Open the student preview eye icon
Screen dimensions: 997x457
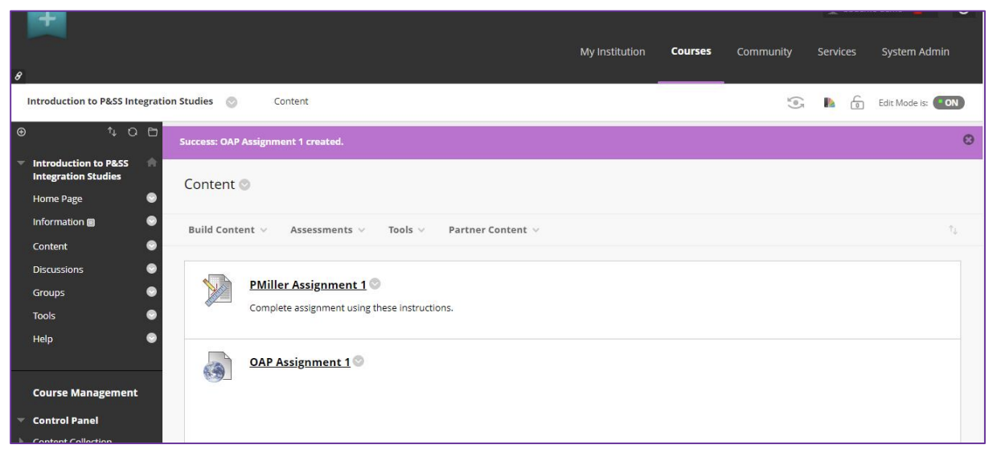click(x=796, y=102)
